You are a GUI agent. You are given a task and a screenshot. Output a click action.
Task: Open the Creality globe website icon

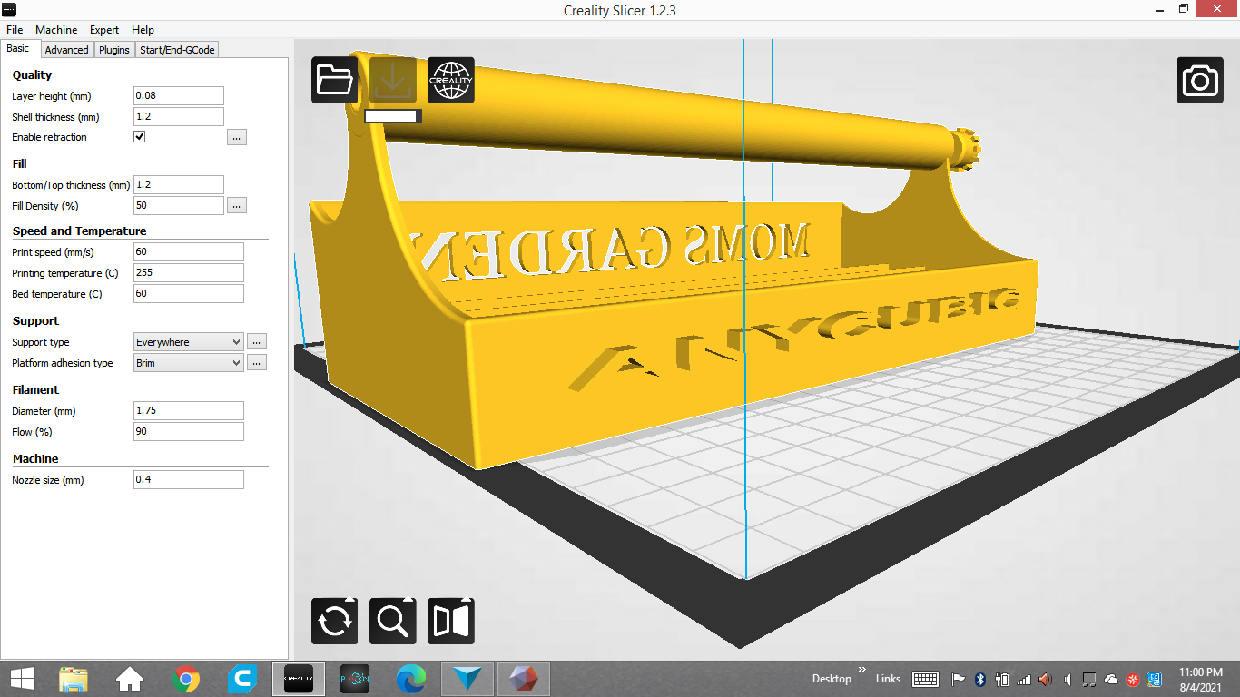(451, 80)
